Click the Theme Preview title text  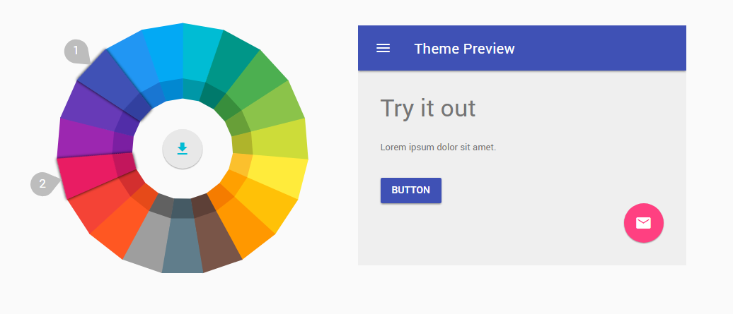pyautogui.click(x=464, y=49)
